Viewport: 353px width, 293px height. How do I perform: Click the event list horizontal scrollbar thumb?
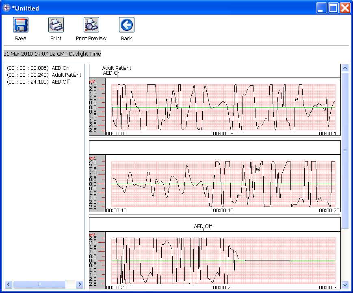(x=39, y=284)
